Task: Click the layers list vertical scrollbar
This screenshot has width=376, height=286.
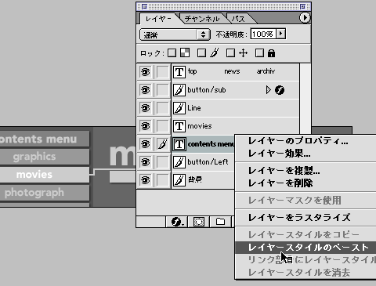Action: point(305,98)
